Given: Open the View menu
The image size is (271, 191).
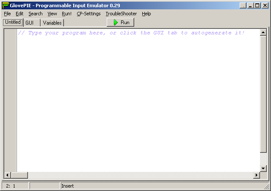Looking at the screenshot, I should coord(52,14).
